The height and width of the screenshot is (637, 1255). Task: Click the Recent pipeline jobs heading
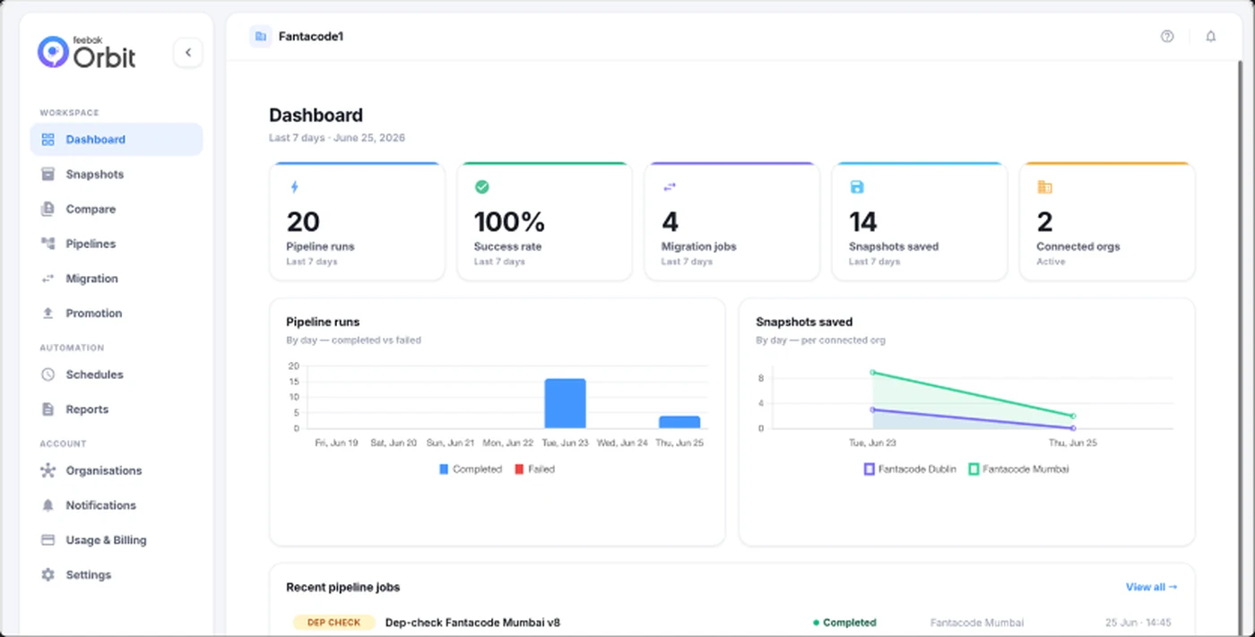point(342,588)
